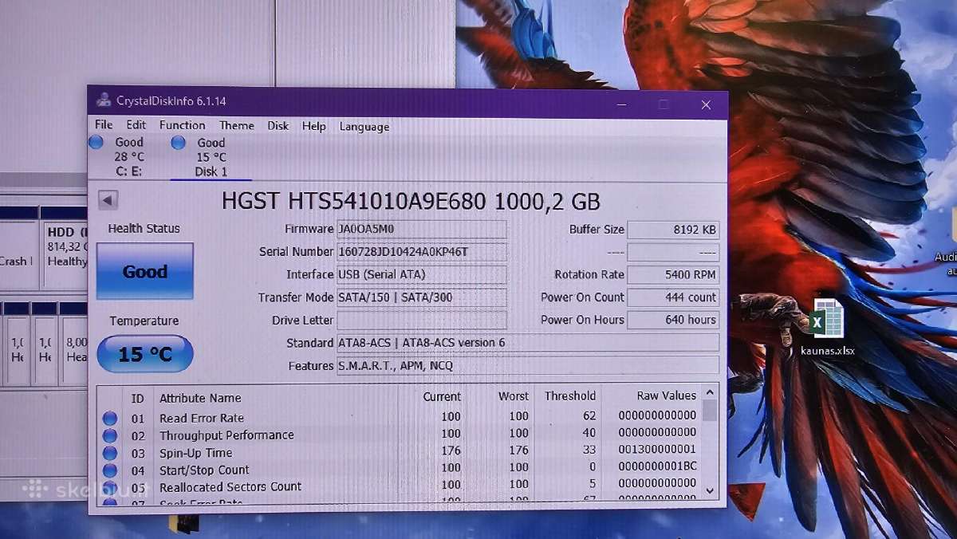Screen dimensions: 957x539
Task: Open the File menu
Action: click(x=104, y=125)
